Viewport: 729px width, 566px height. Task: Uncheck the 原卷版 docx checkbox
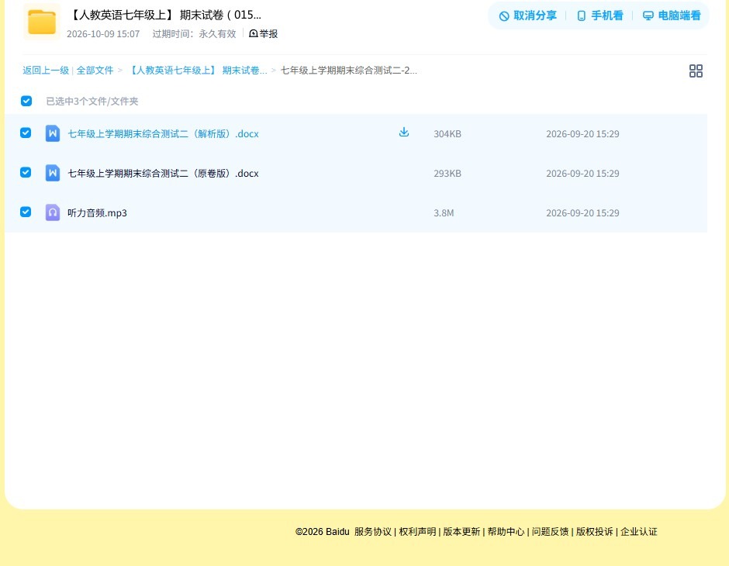(26, 172)
